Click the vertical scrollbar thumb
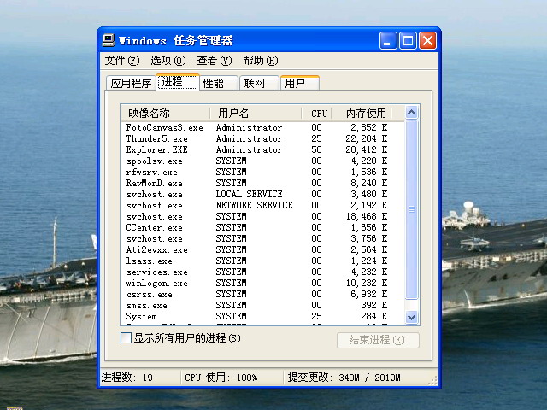 (x=412, y=209)
